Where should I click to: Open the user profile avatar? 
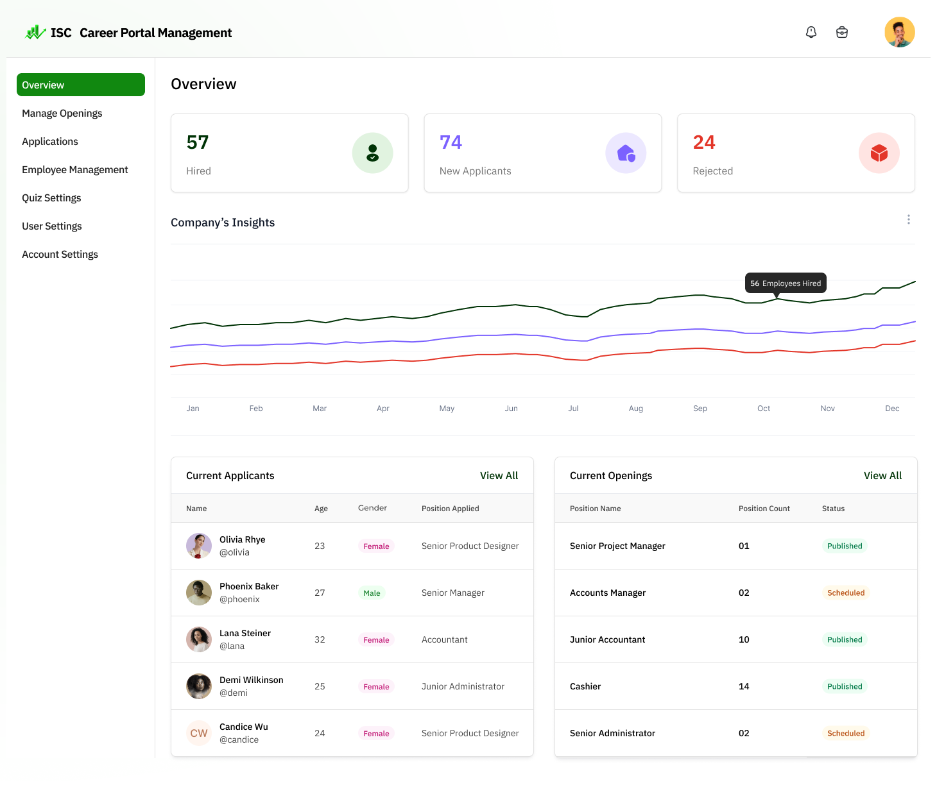[899, 32]
